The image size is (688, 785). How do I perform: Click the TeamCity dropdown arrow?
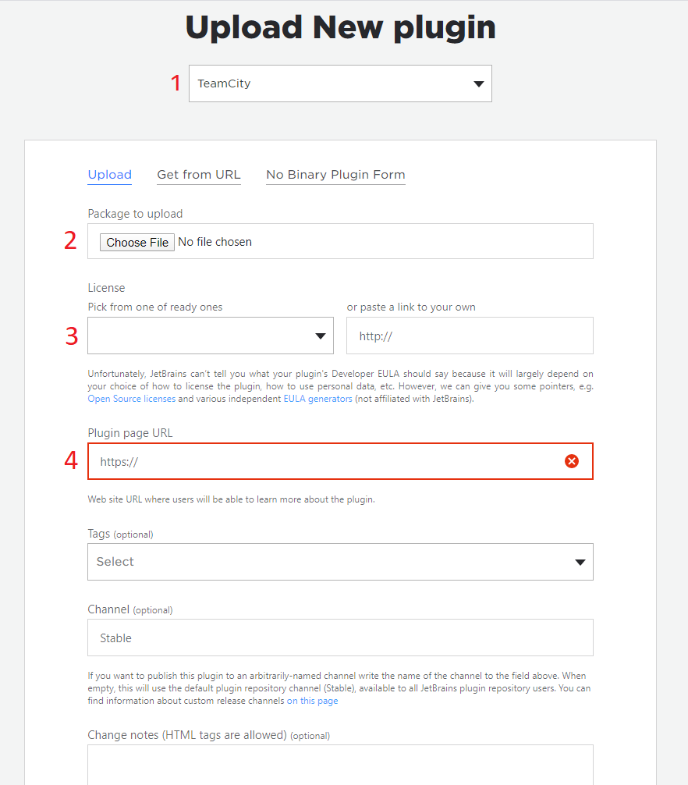click(x=479, y=84)
